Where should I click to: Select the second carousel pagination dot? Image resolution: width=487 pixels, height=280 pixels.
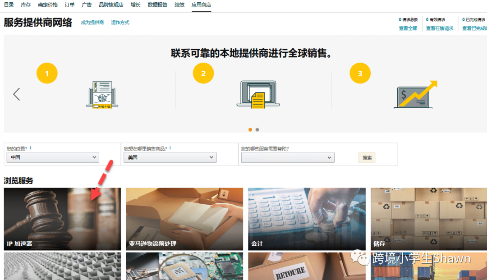(257, 129)
